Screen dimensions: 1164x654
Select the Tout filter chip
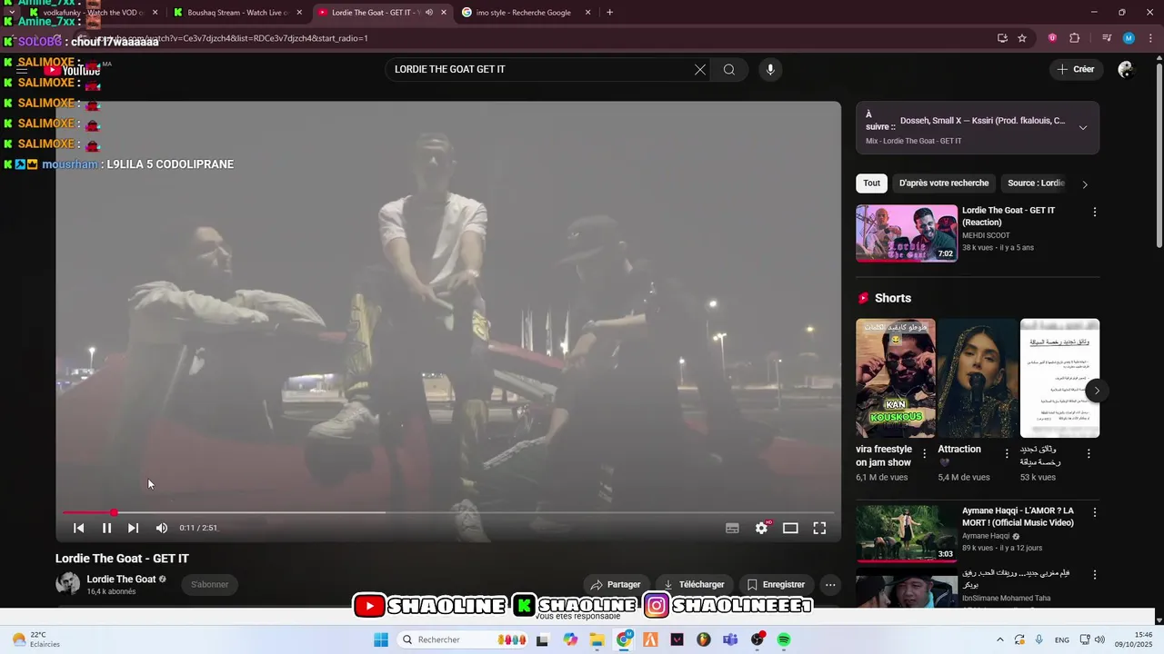871,183
